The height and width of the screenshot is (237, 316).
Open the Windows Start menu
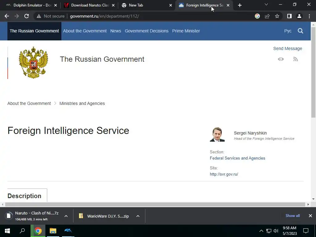pos(7,231)
